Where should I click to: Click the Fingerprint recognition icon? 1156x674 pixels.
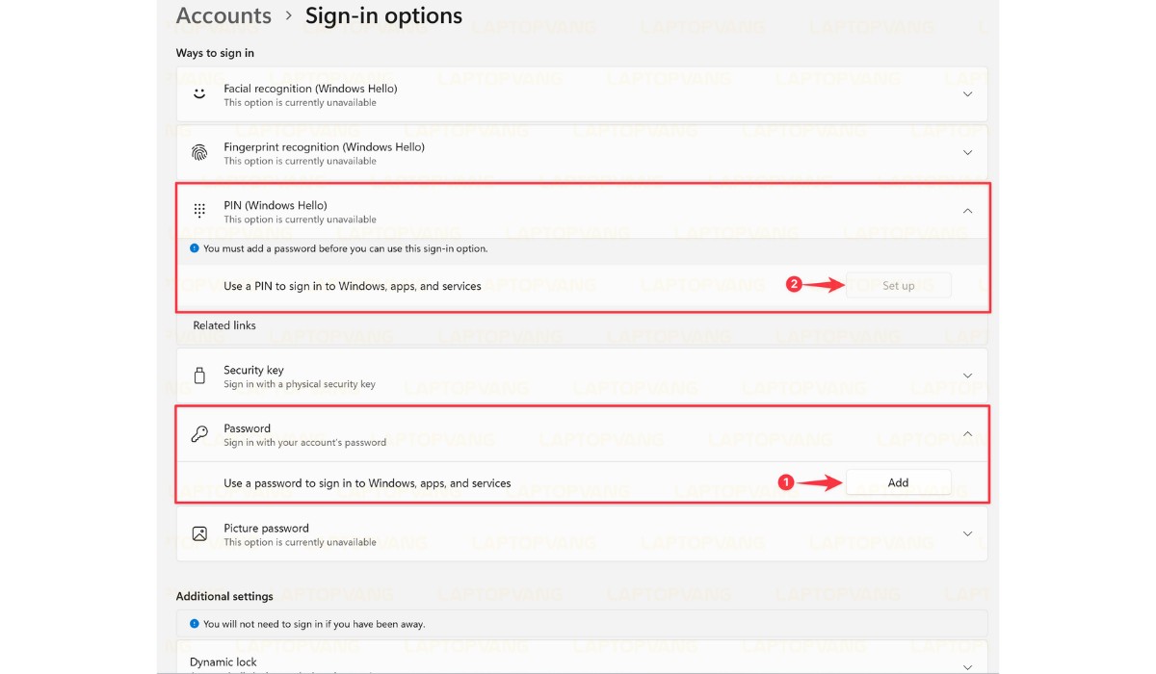pos(199,153)
